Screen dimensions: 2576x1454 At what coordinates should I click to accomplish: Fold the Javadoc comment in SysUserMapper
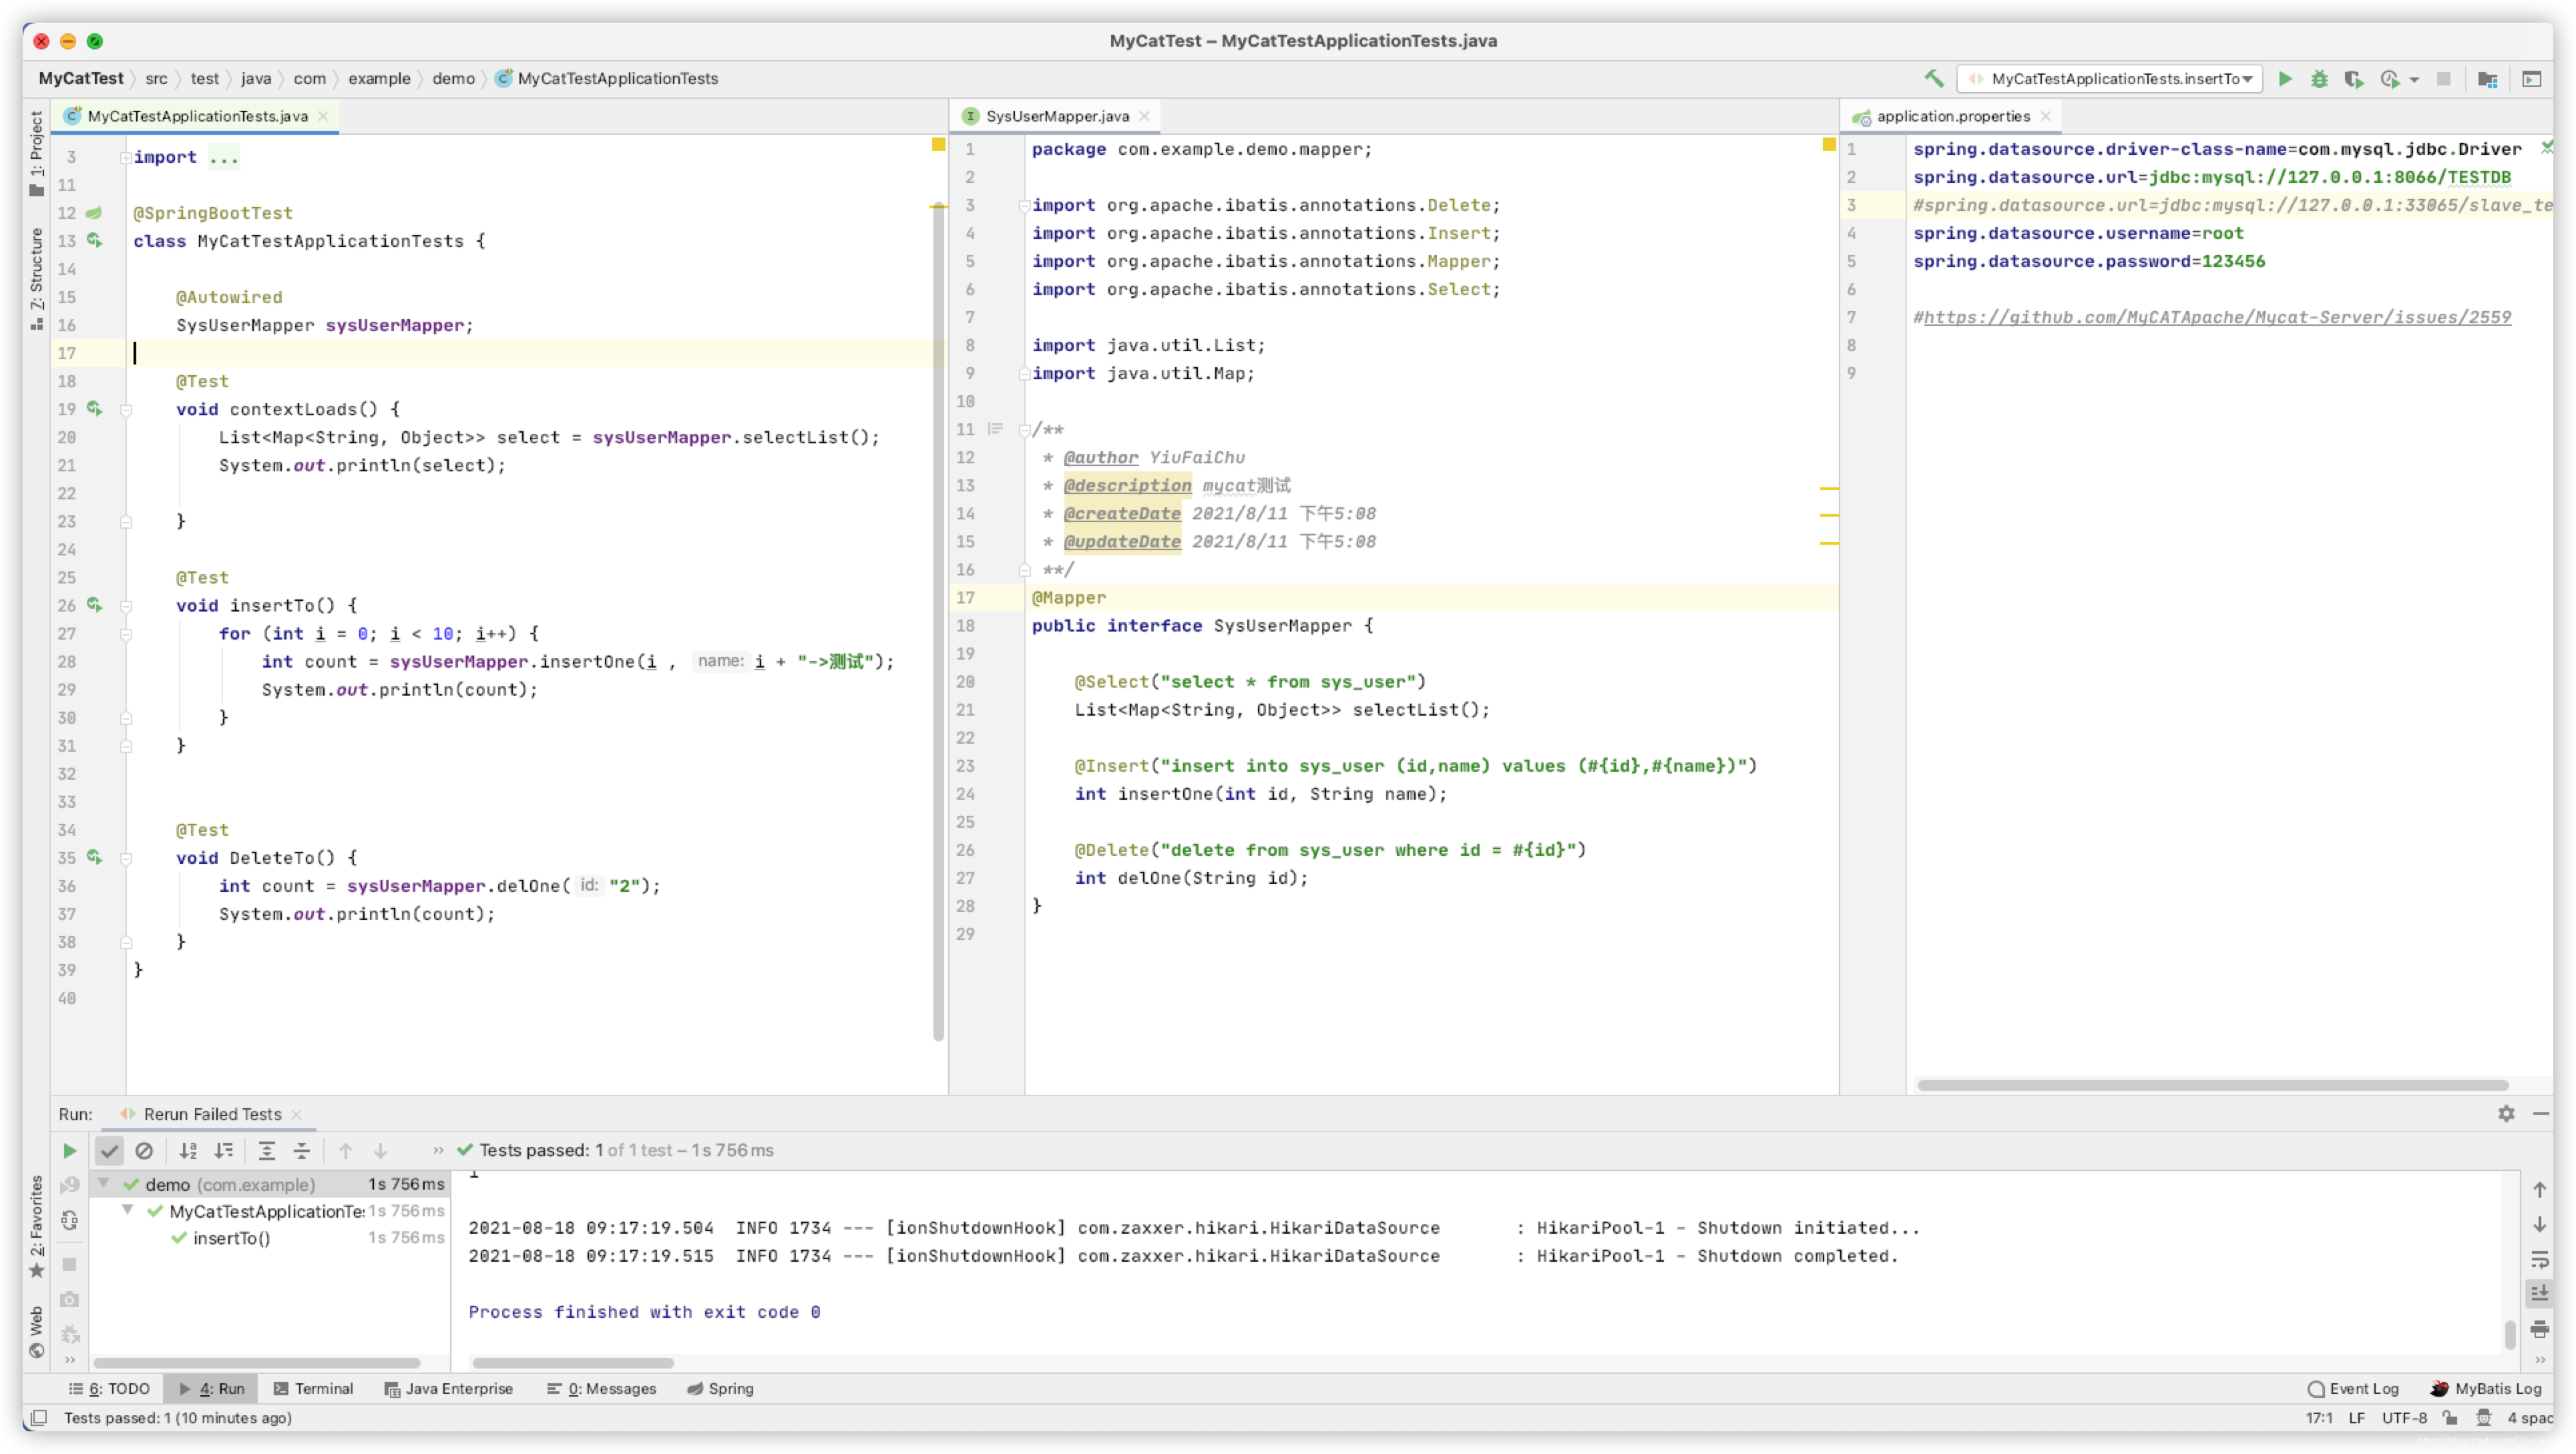[1024, 429]
